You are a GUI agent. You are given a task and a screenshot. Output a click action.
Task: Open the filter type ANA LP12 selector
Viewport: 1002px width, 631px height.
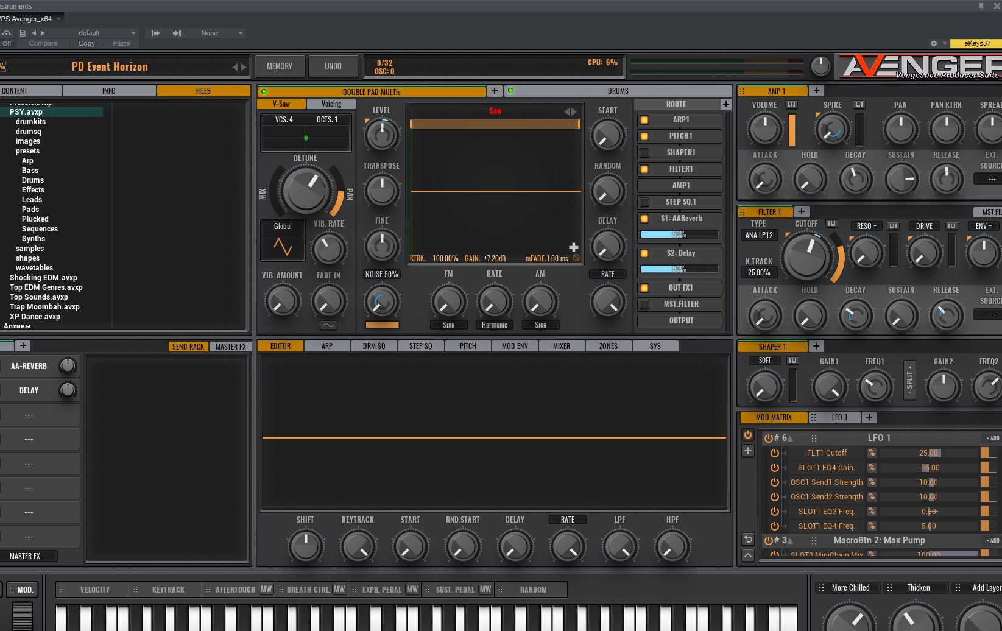click(x=759, y=236)
